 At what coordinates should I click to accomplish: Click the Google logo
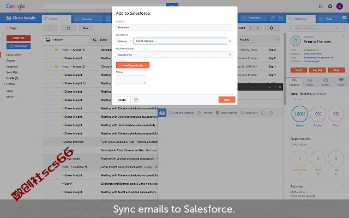click(16, 6)
